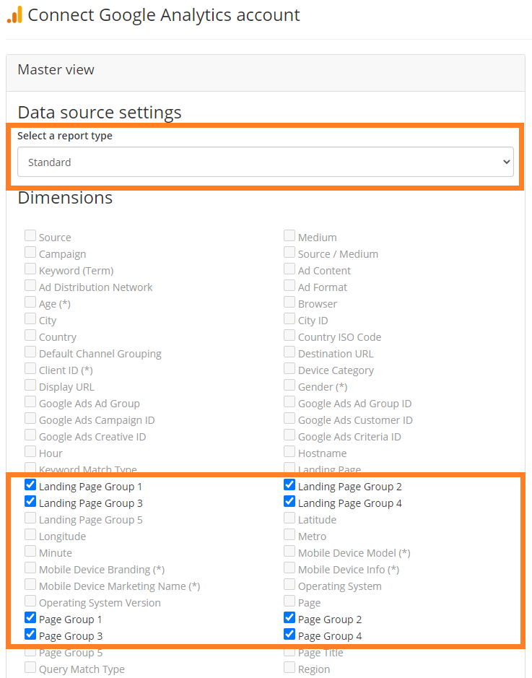The height and width of the screenshot is (678, 532).
Task: Untick the Page Group 2 checkbox
Action: coord(289,617)
